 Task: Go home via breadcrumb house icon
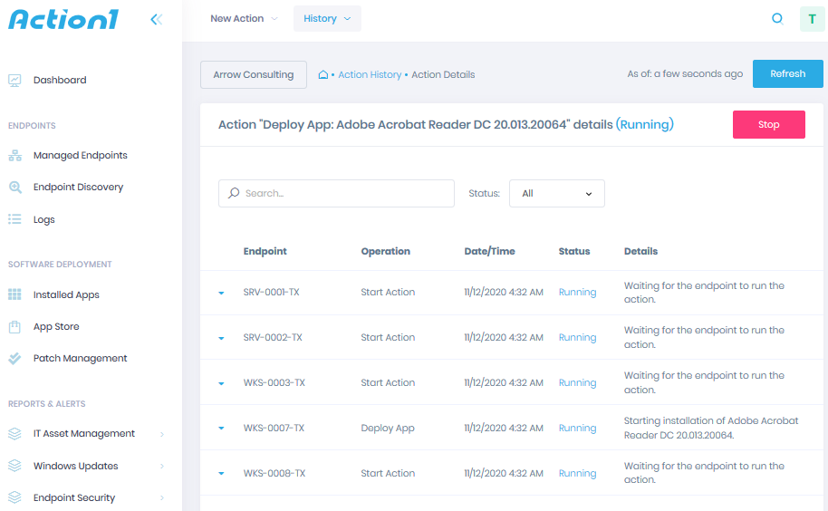point(323,74)
